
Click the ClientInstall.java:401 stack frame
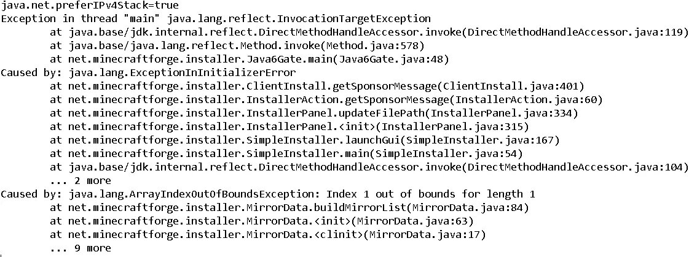point(317,86)
